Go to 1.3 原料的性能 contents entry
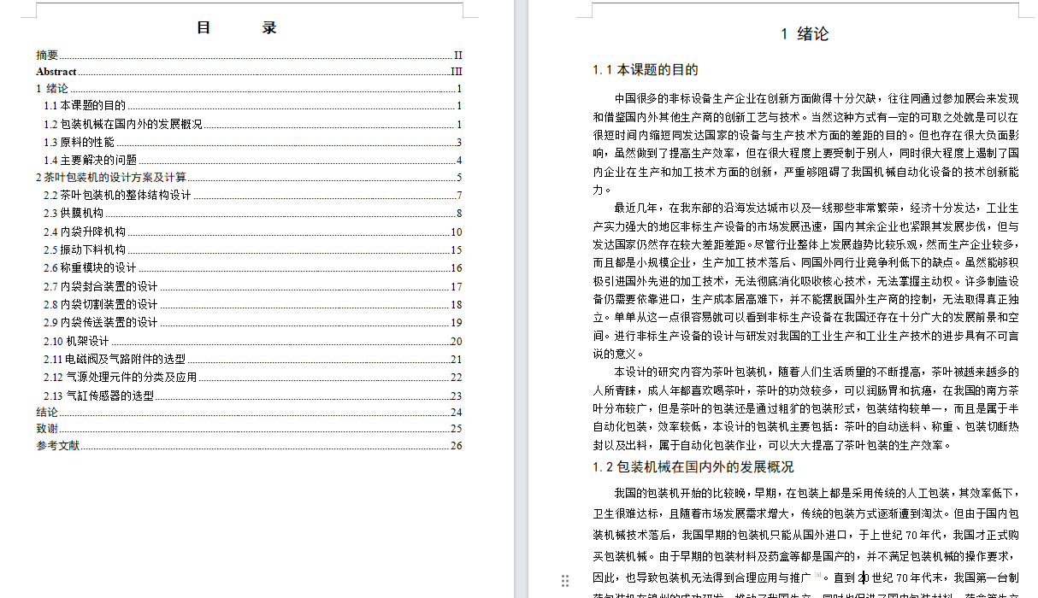This screenshot has width=1038, height=598. coord(253,142)
